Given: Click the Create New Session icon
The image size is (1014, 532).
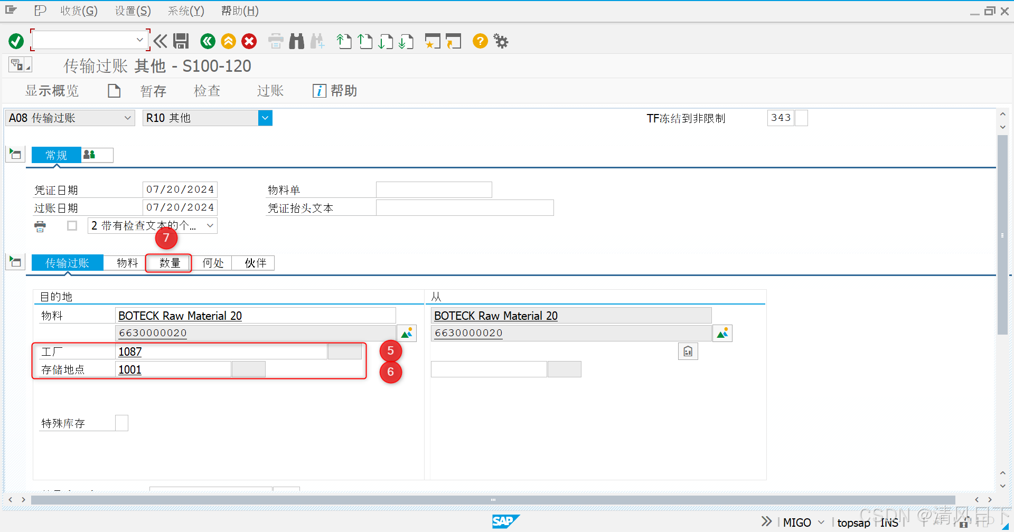Looking at the screenshot, I should coord(433,41).
